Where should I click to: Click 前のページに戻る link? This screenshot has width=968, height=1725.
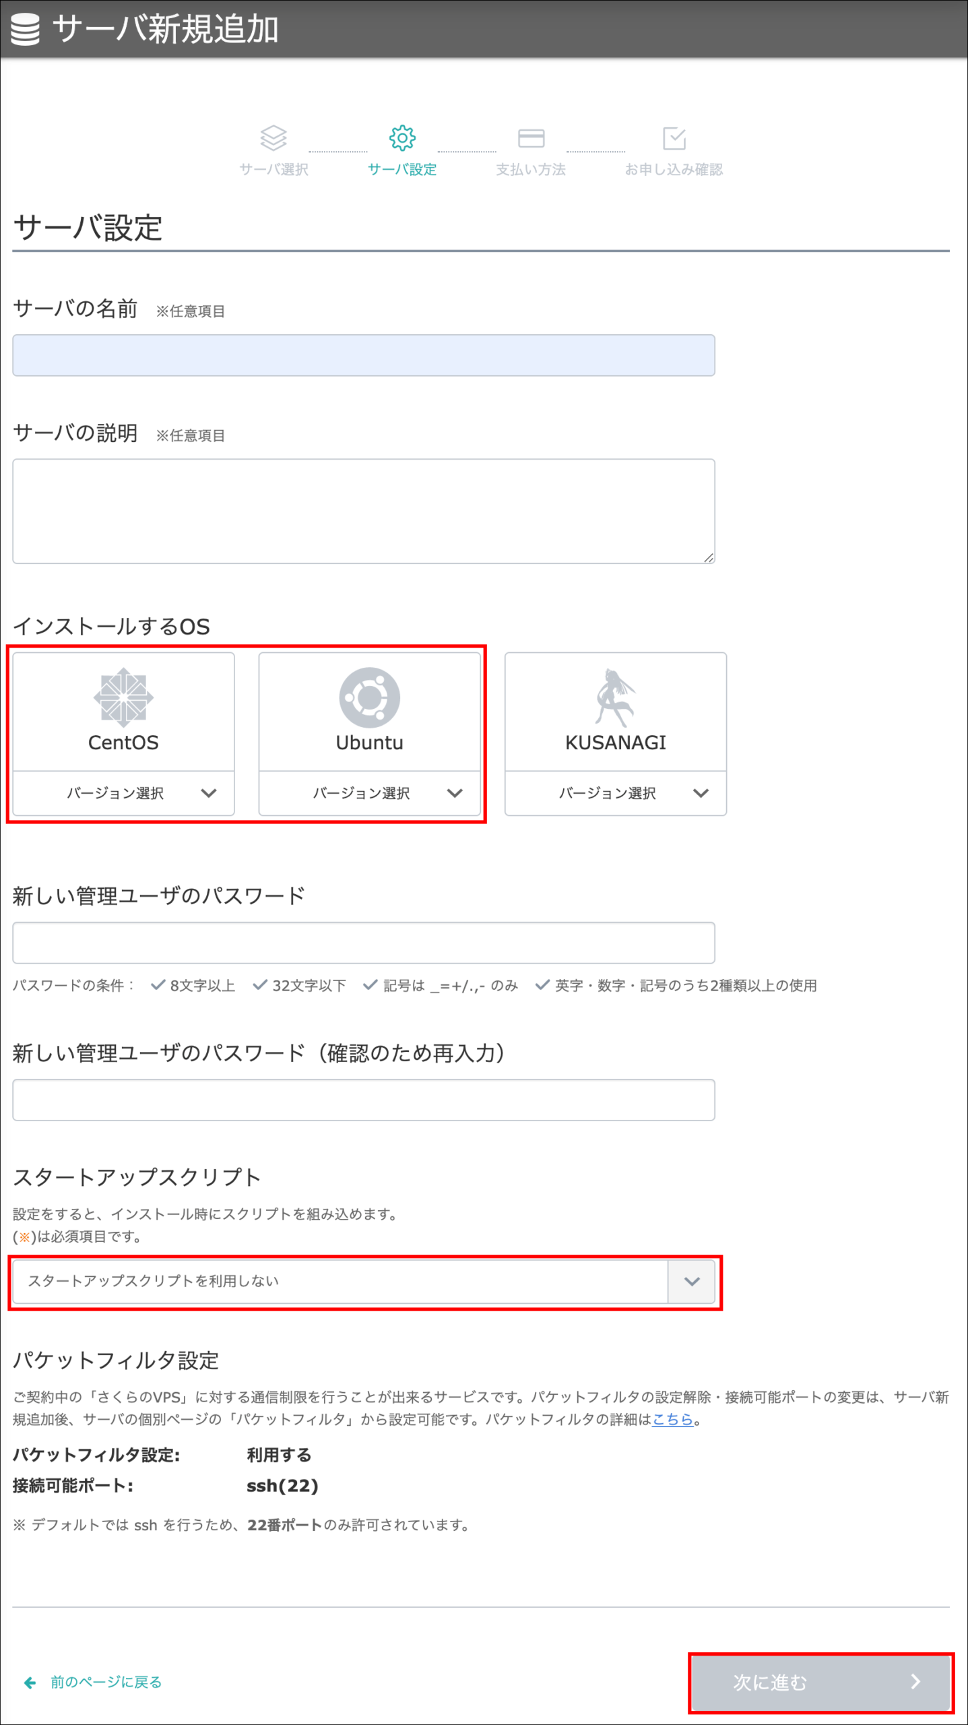[106, 1683]
